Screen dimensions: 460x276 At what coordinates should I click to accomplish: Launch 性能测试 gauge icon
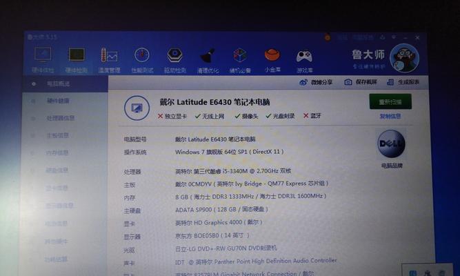[x=142, y=55]
